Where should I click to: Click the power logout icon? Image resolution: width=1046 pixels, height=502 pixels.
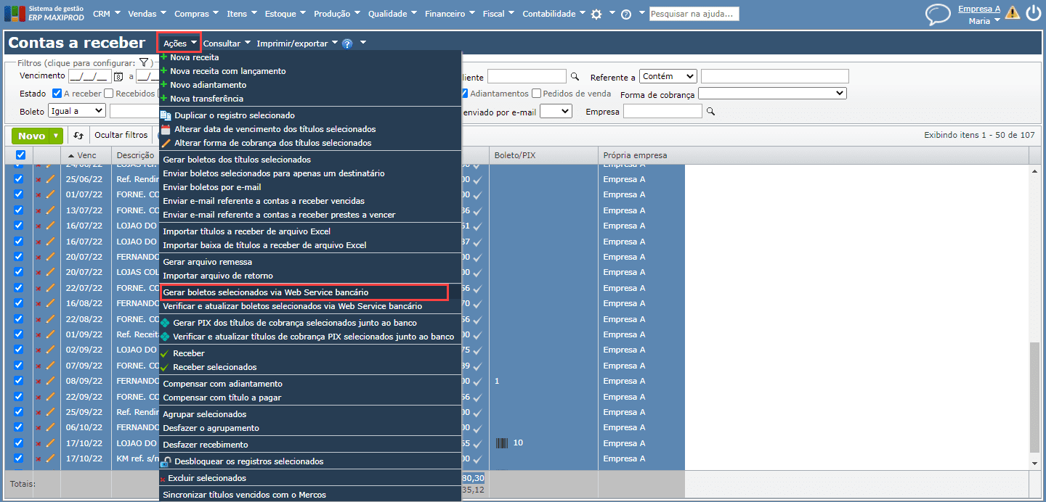[1033, 13]
